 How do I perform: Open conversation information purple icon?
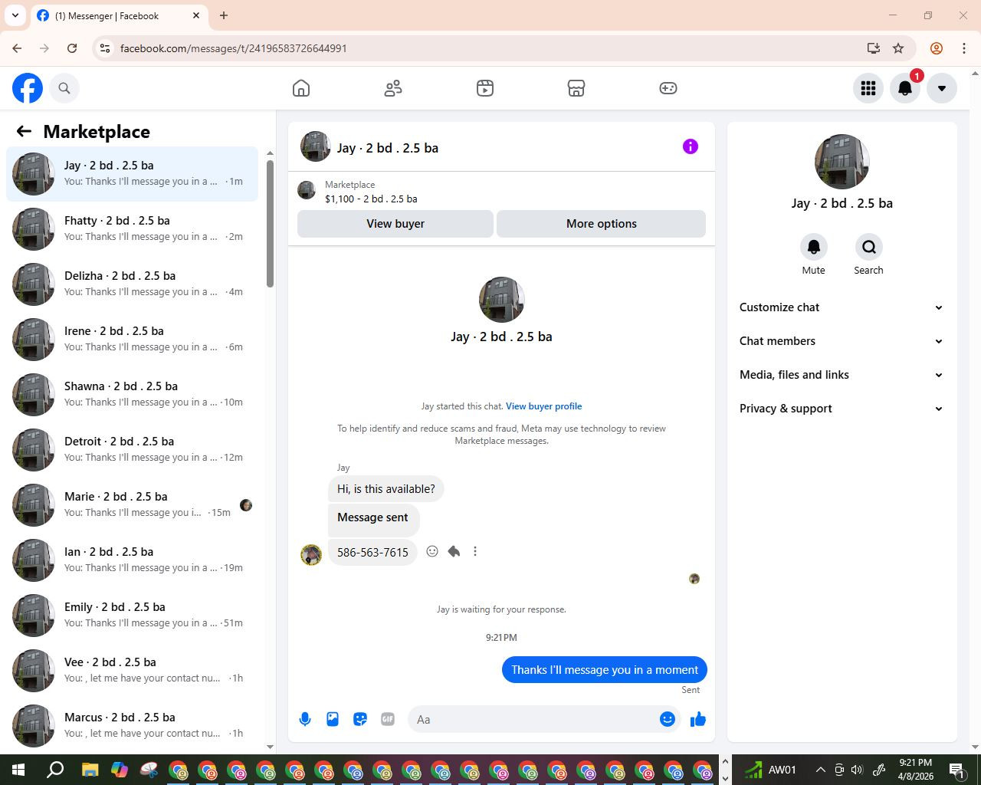(x=691, y=146)
